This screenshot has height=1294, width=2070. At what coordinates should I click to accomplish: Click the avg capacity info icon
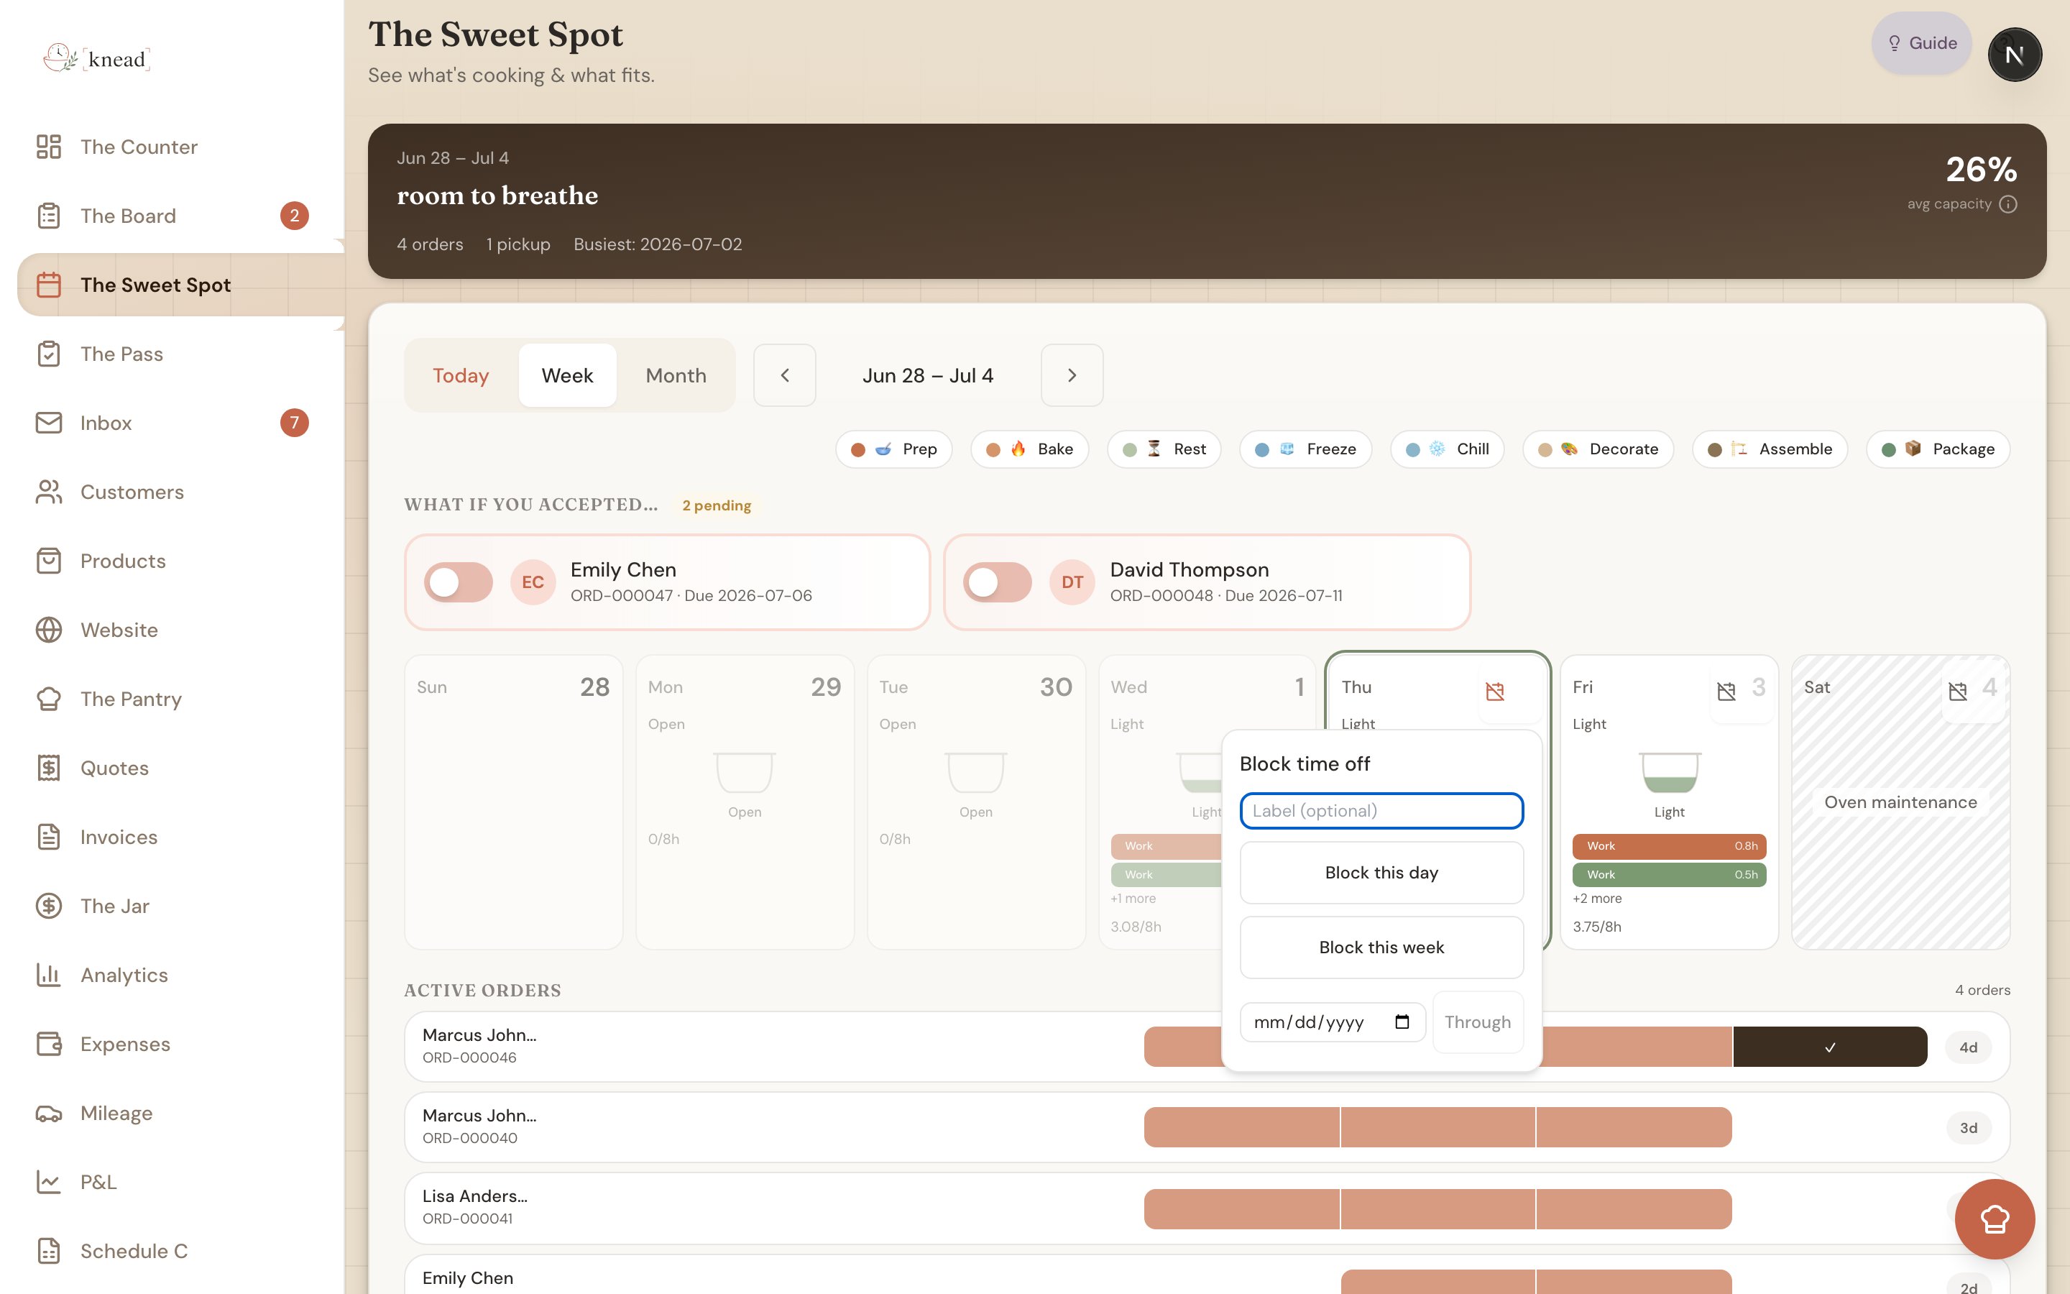(x=2008, y=205)
